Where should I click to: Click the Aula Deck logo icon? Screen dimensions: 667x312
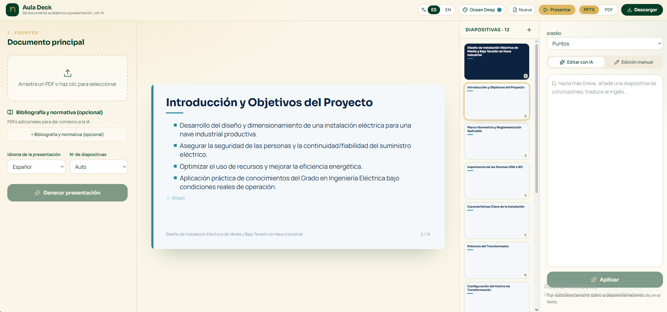pos(12,10)
